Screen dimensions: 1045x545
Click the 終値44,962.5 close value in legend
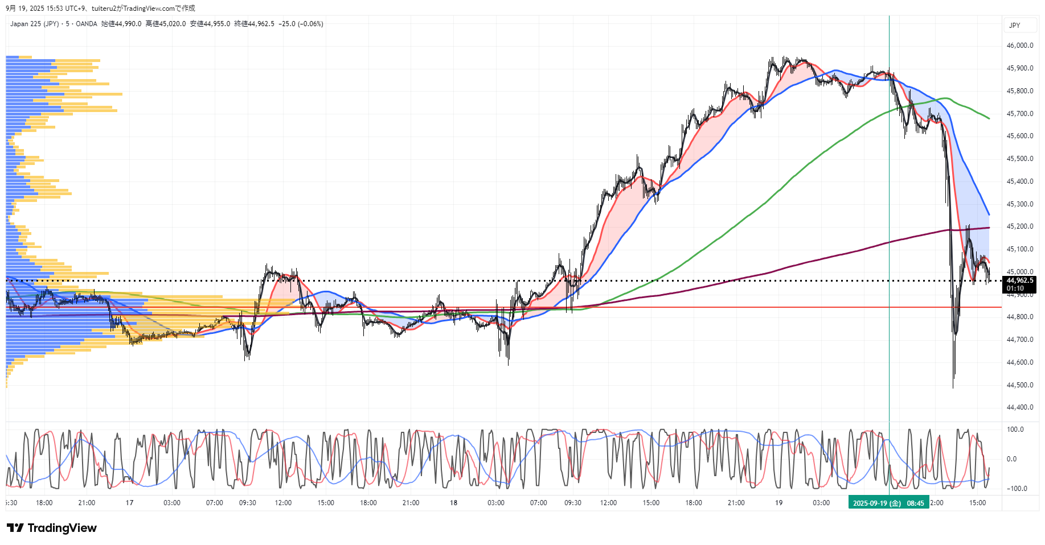tap(254, 24)
